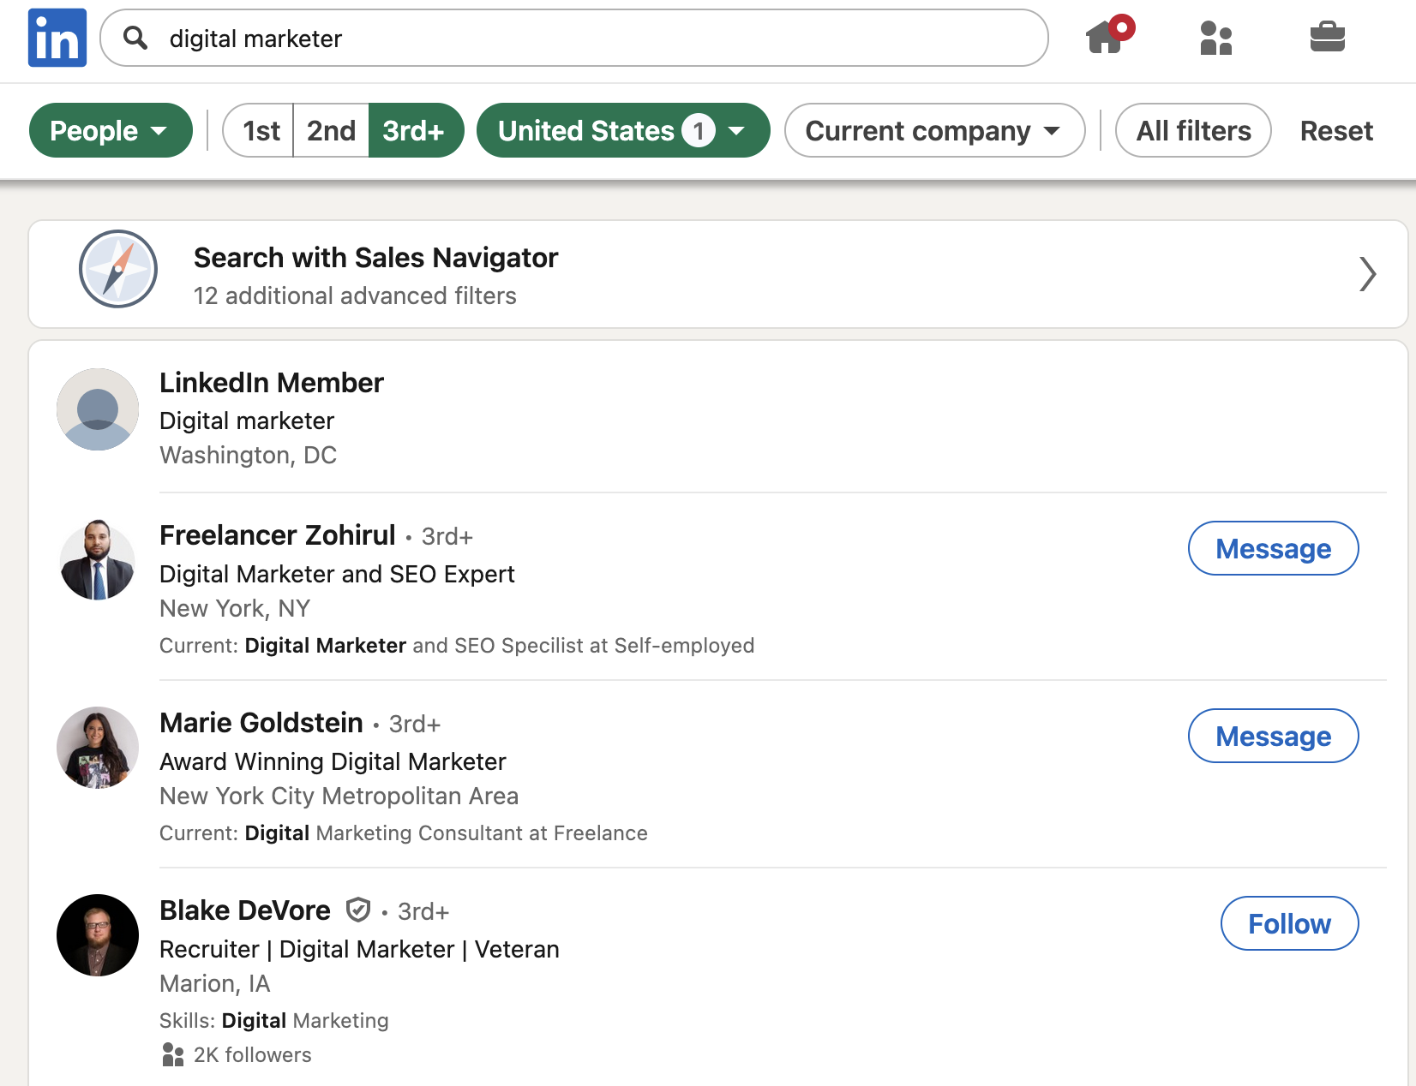Open the Jobs briefcase icon

(x=1327, y=37)
